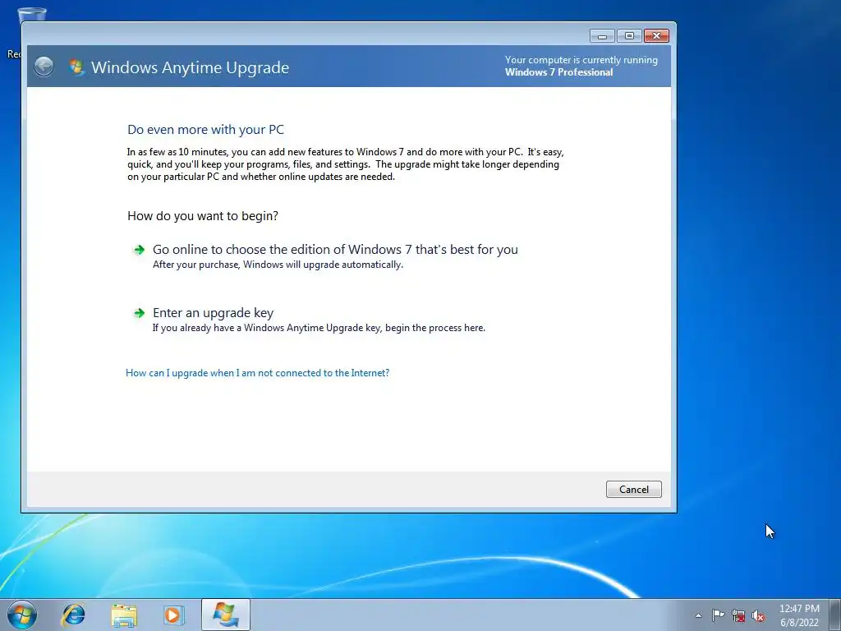Open the Start menu orb

(x=22, y=615)
